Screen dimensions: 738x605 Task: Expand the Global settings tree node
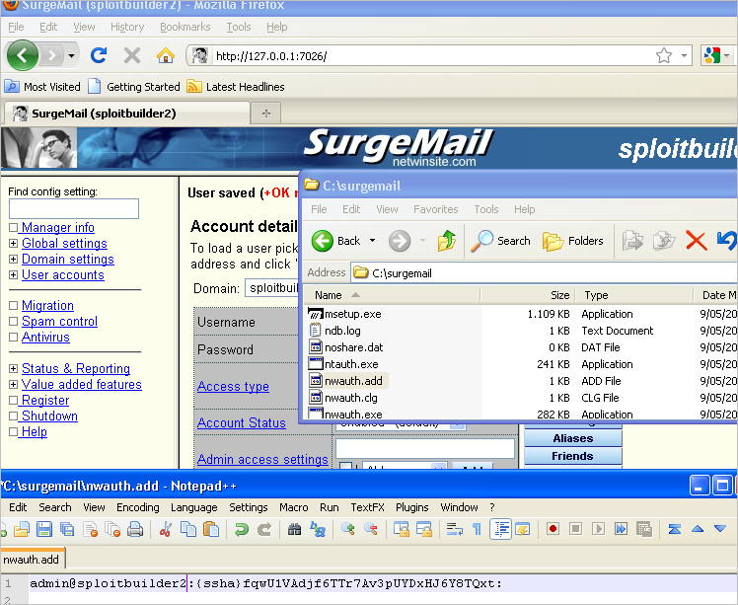point(14,244)
